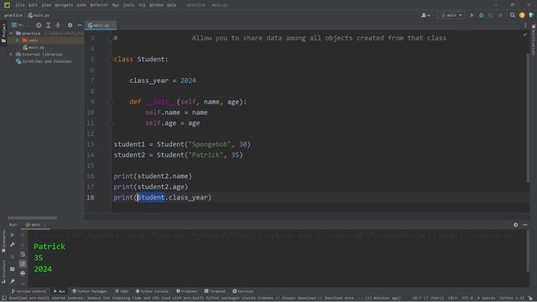537x302 pixels.
Task: Click the orange IDE updates icon
Action: pos(522,15)
